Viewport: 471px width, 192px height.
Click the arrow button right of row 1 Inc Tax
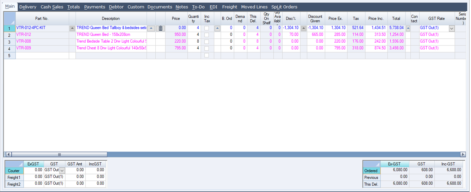217,28
